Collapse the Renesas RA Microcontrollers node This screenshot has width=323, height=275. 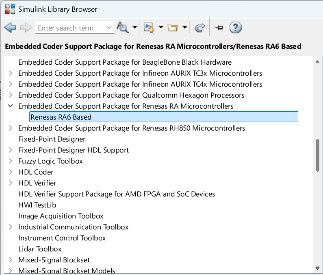[10, 106]
